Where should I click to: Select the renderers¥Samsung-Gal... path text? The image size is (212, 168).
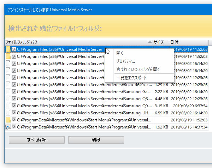(84, 91)
